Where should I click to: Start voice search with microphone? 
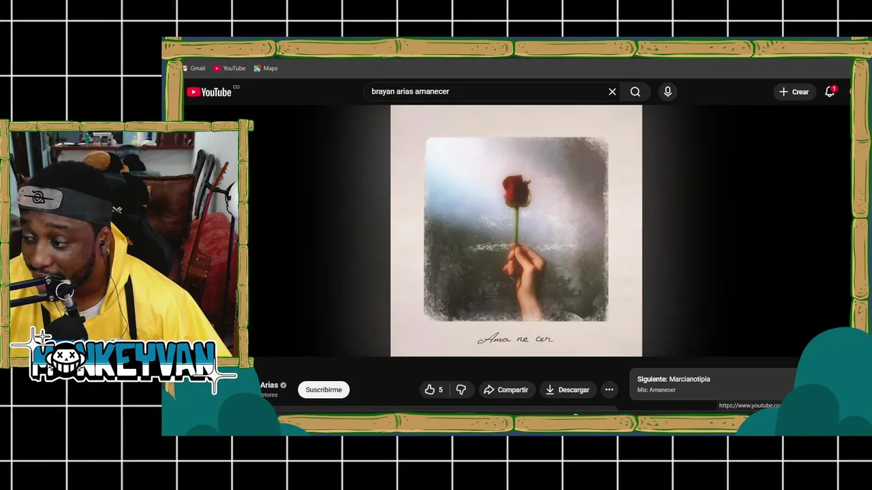point(668,92)
